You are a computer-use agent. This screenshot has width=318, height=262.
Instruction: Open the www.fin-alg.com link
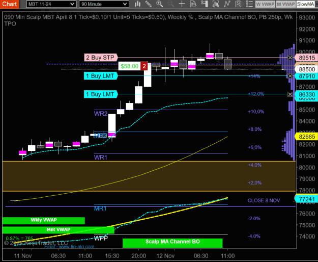click(76, 247)
